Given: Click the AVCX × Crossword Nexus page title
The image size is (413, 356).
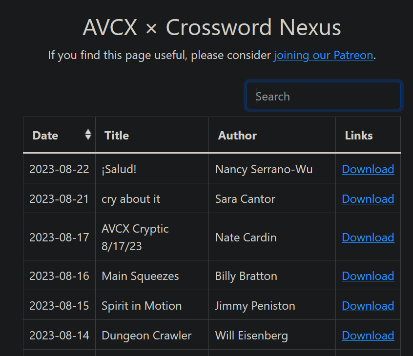Looking at the screenshot, I should coord(212,27).
